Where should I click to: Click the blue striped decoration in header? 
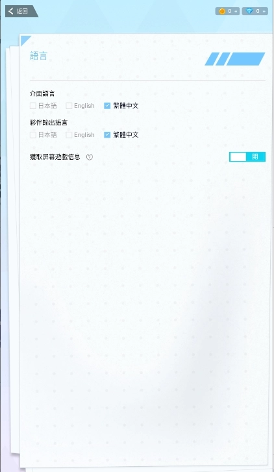pos(235,58)
